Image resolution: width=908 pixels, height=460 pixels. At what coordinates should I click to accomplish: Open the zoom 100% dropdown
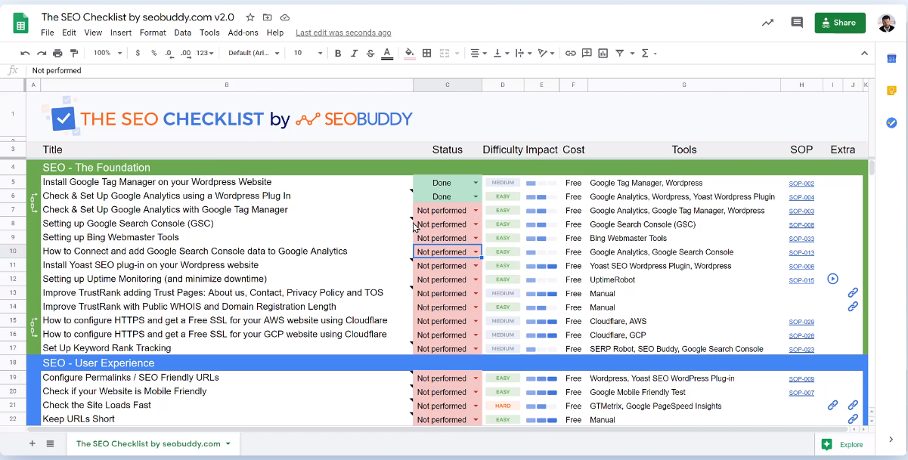pos(107,53)
